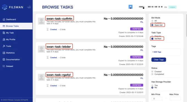The width and height of the screenshot is (187, 102).
Task: Click the My Profile sidebar icon
Action: click(4, 39)
